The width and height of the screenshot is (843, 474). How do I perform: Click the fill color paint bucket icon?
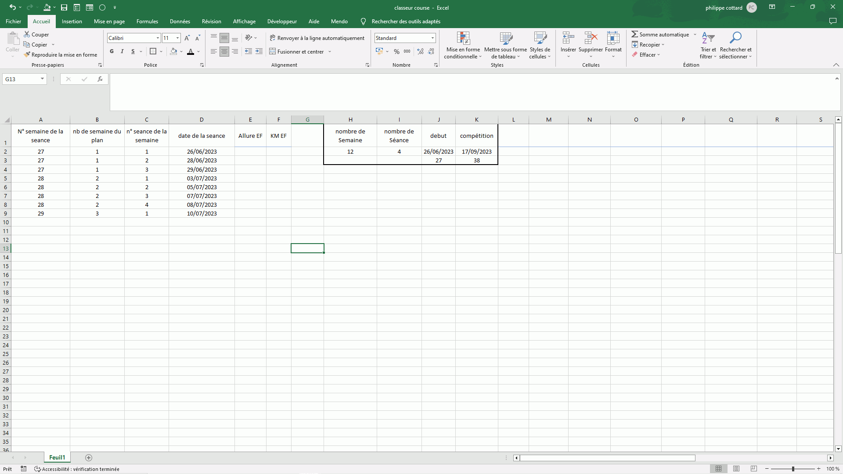174,51
